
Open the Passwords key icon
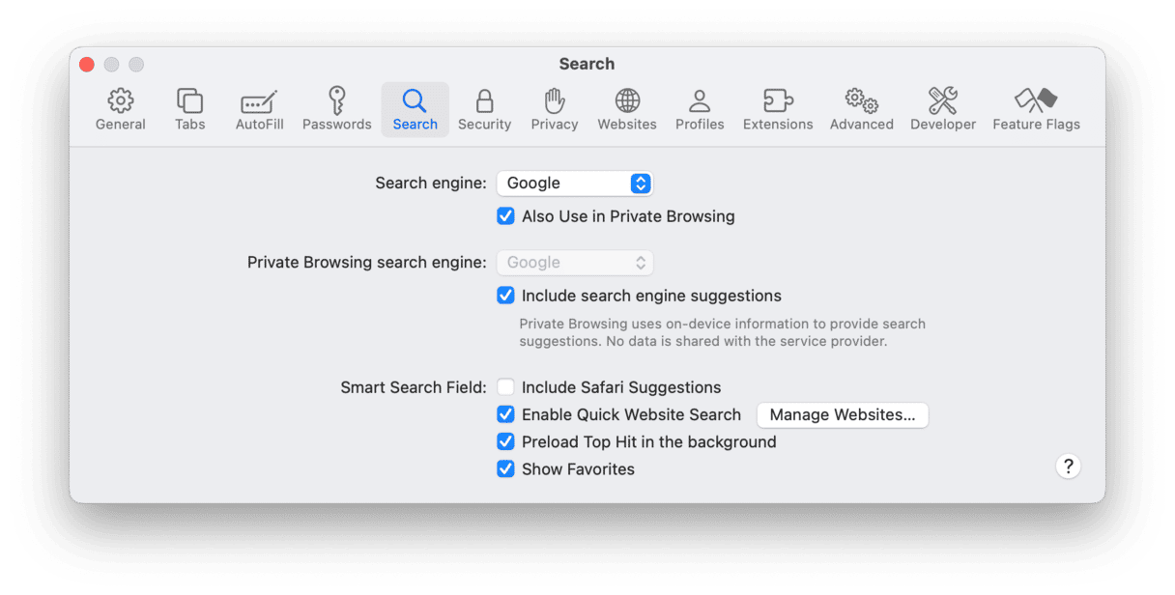[x=336, y=101]
